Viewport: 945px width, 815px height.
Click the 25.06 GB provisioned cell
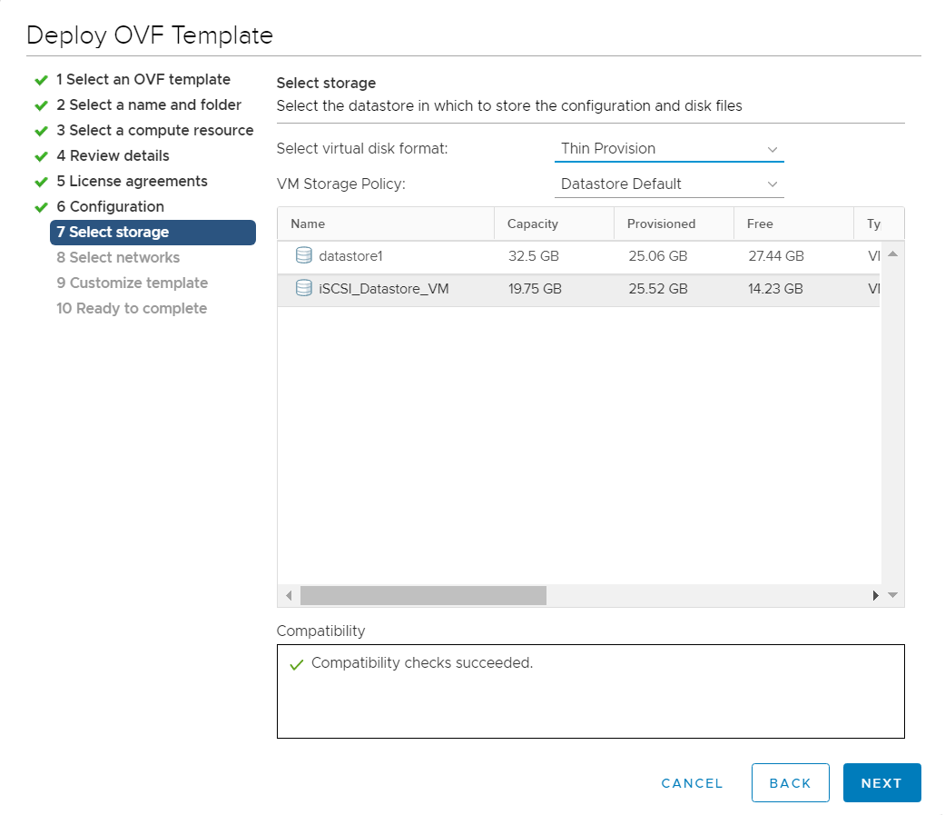click(x=657, y=256)
